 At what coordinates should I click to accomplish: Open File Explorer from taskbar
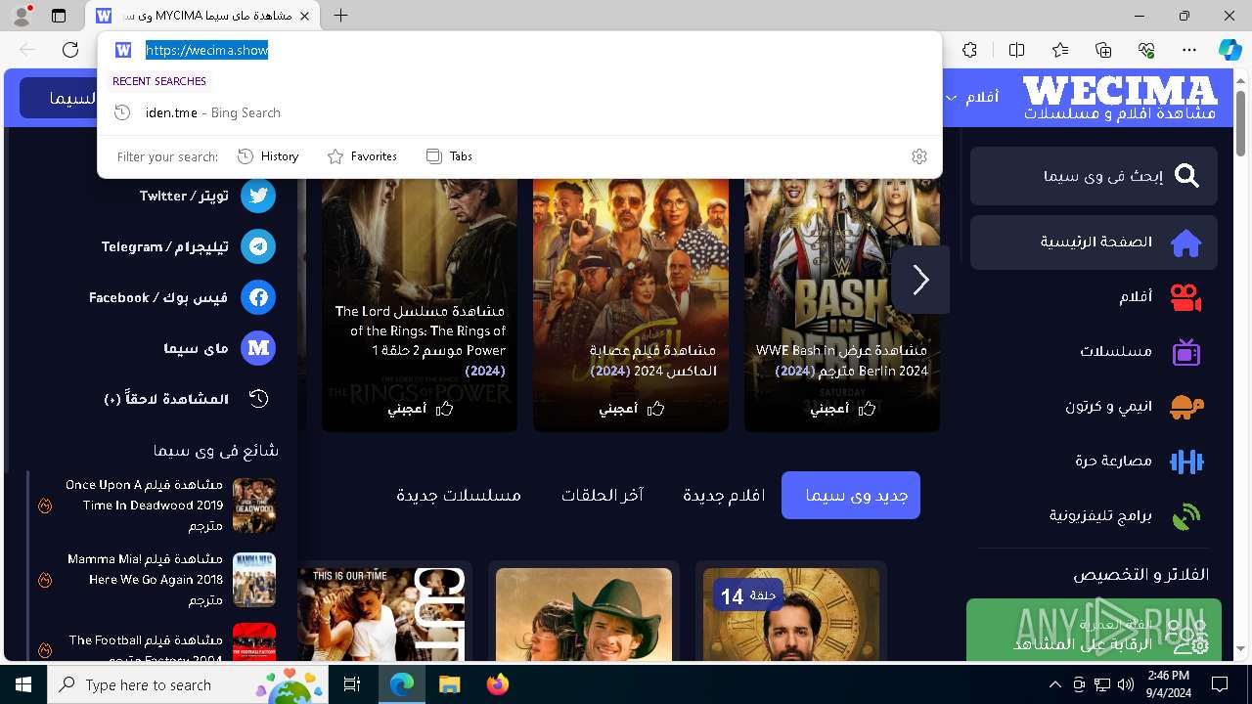click(x=449, y=684)
